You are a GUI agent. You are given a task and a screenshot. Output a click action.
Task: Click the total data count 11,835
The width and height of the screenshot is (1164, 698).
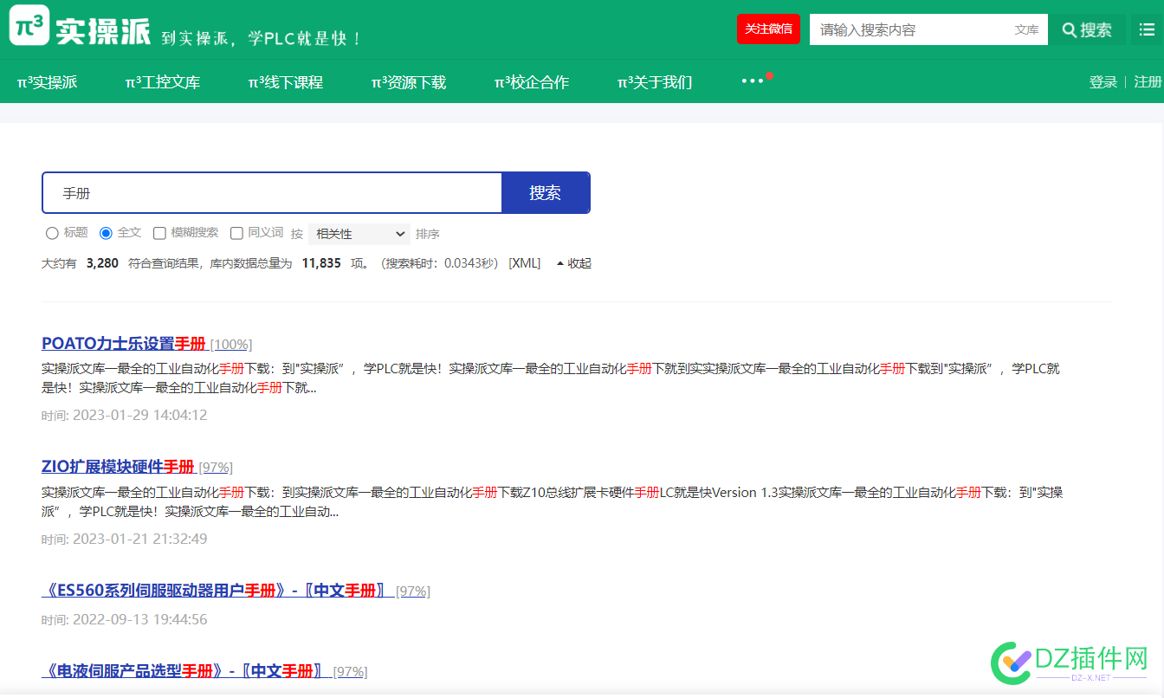[321, 263]
